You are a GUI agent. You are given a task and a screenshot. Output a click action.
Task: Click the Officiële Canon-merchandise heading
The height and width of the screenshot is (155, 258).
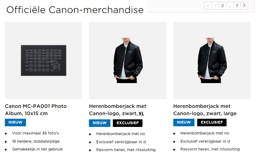tap(75, 10)
